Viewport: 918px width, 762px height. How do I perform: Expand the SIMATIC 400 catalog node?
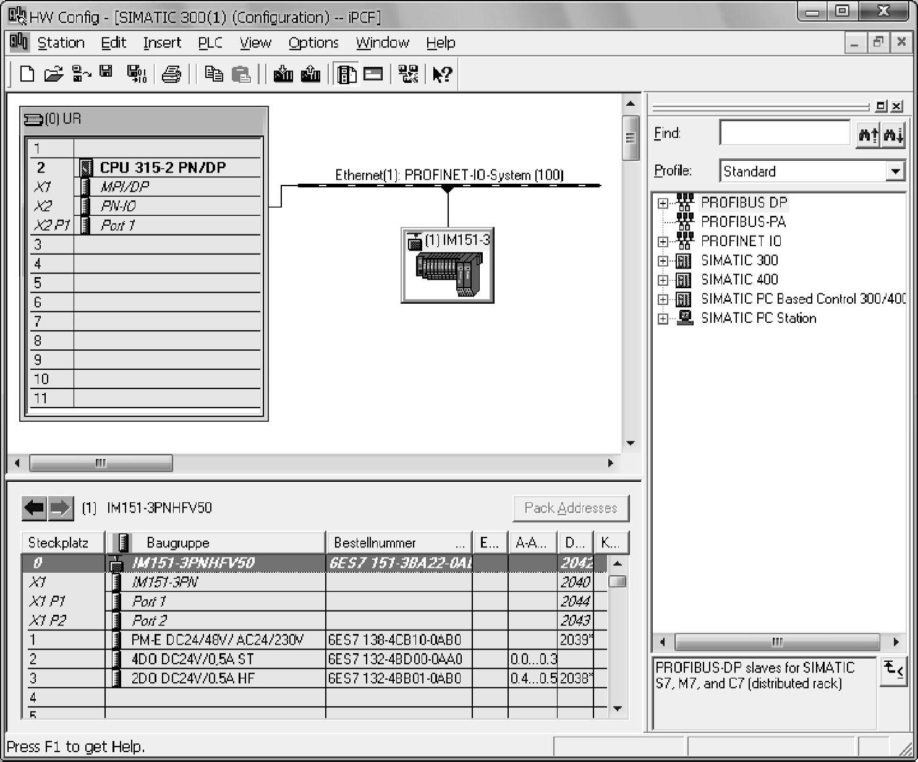pyautogui.click(x=663, y=280)
